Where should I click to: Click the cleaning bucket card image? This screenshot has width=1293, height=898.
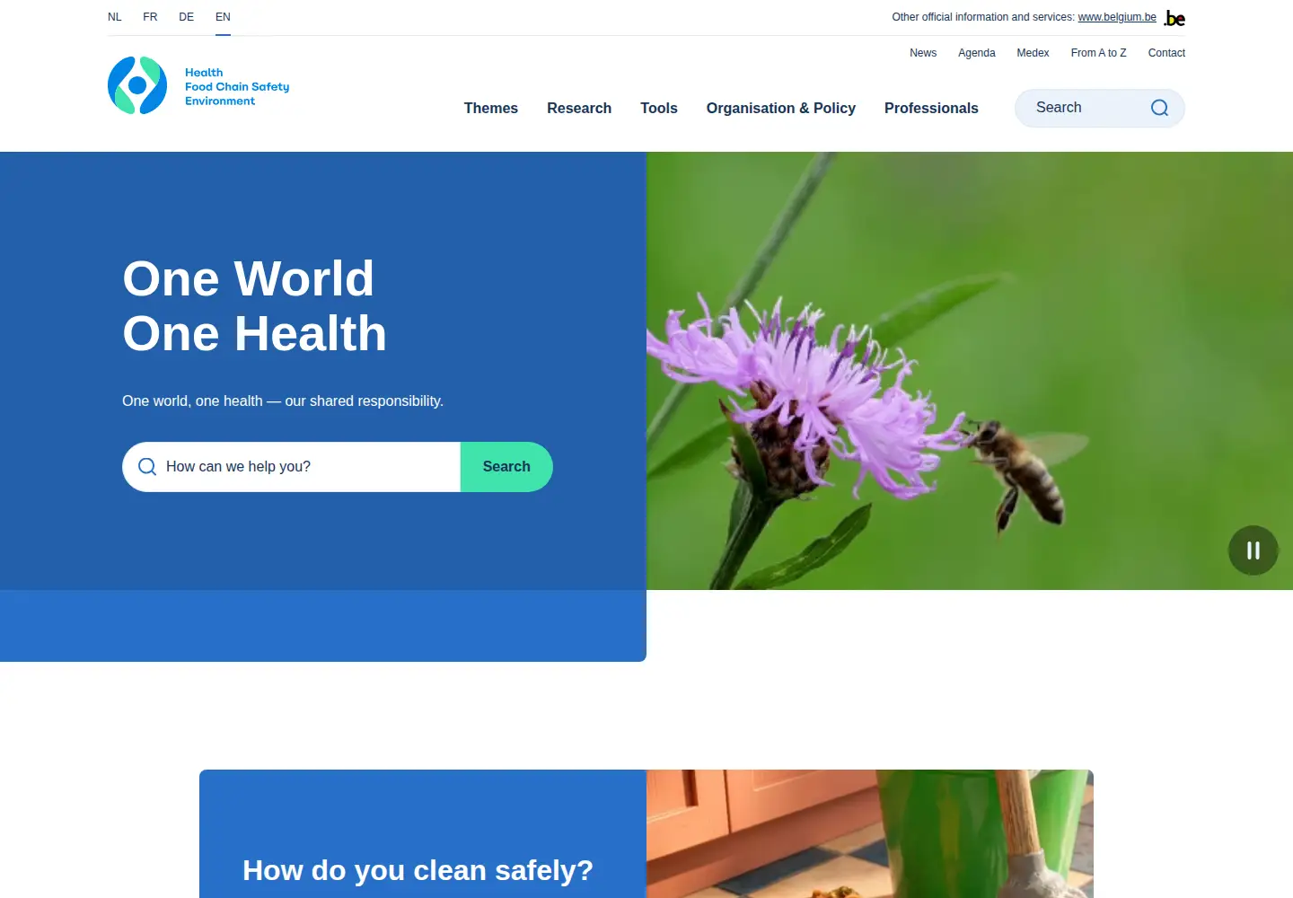coord(870,833)
